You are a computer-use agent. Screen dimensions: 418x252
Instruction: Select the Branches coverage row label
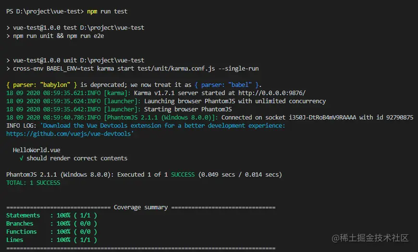click(x=20, y=224)
